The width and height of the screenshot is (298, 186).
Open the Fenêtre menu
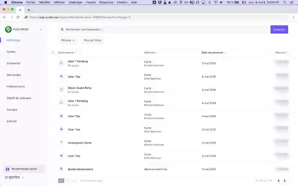pos(122,2)
